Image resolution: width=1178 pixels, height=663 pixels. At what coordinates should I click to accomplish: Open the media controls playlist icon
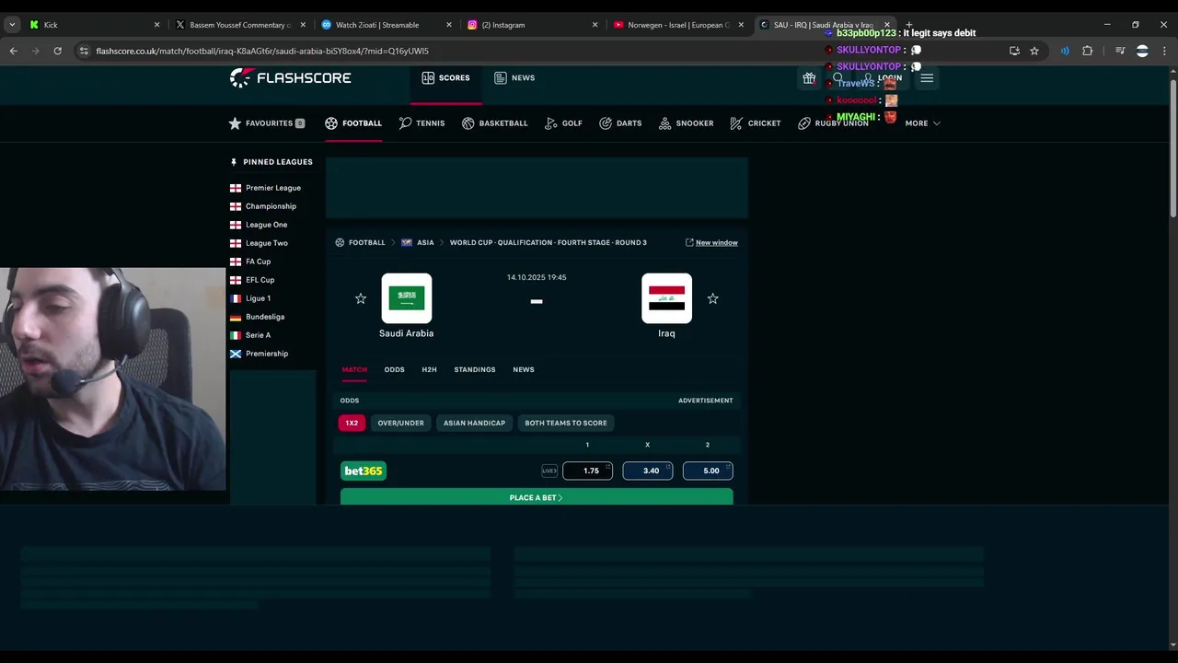1120,51
